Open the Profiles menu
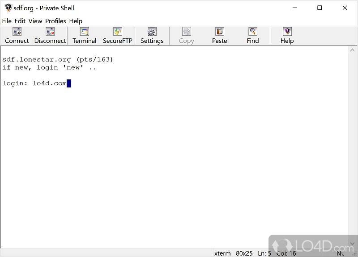 click(55, 21)
